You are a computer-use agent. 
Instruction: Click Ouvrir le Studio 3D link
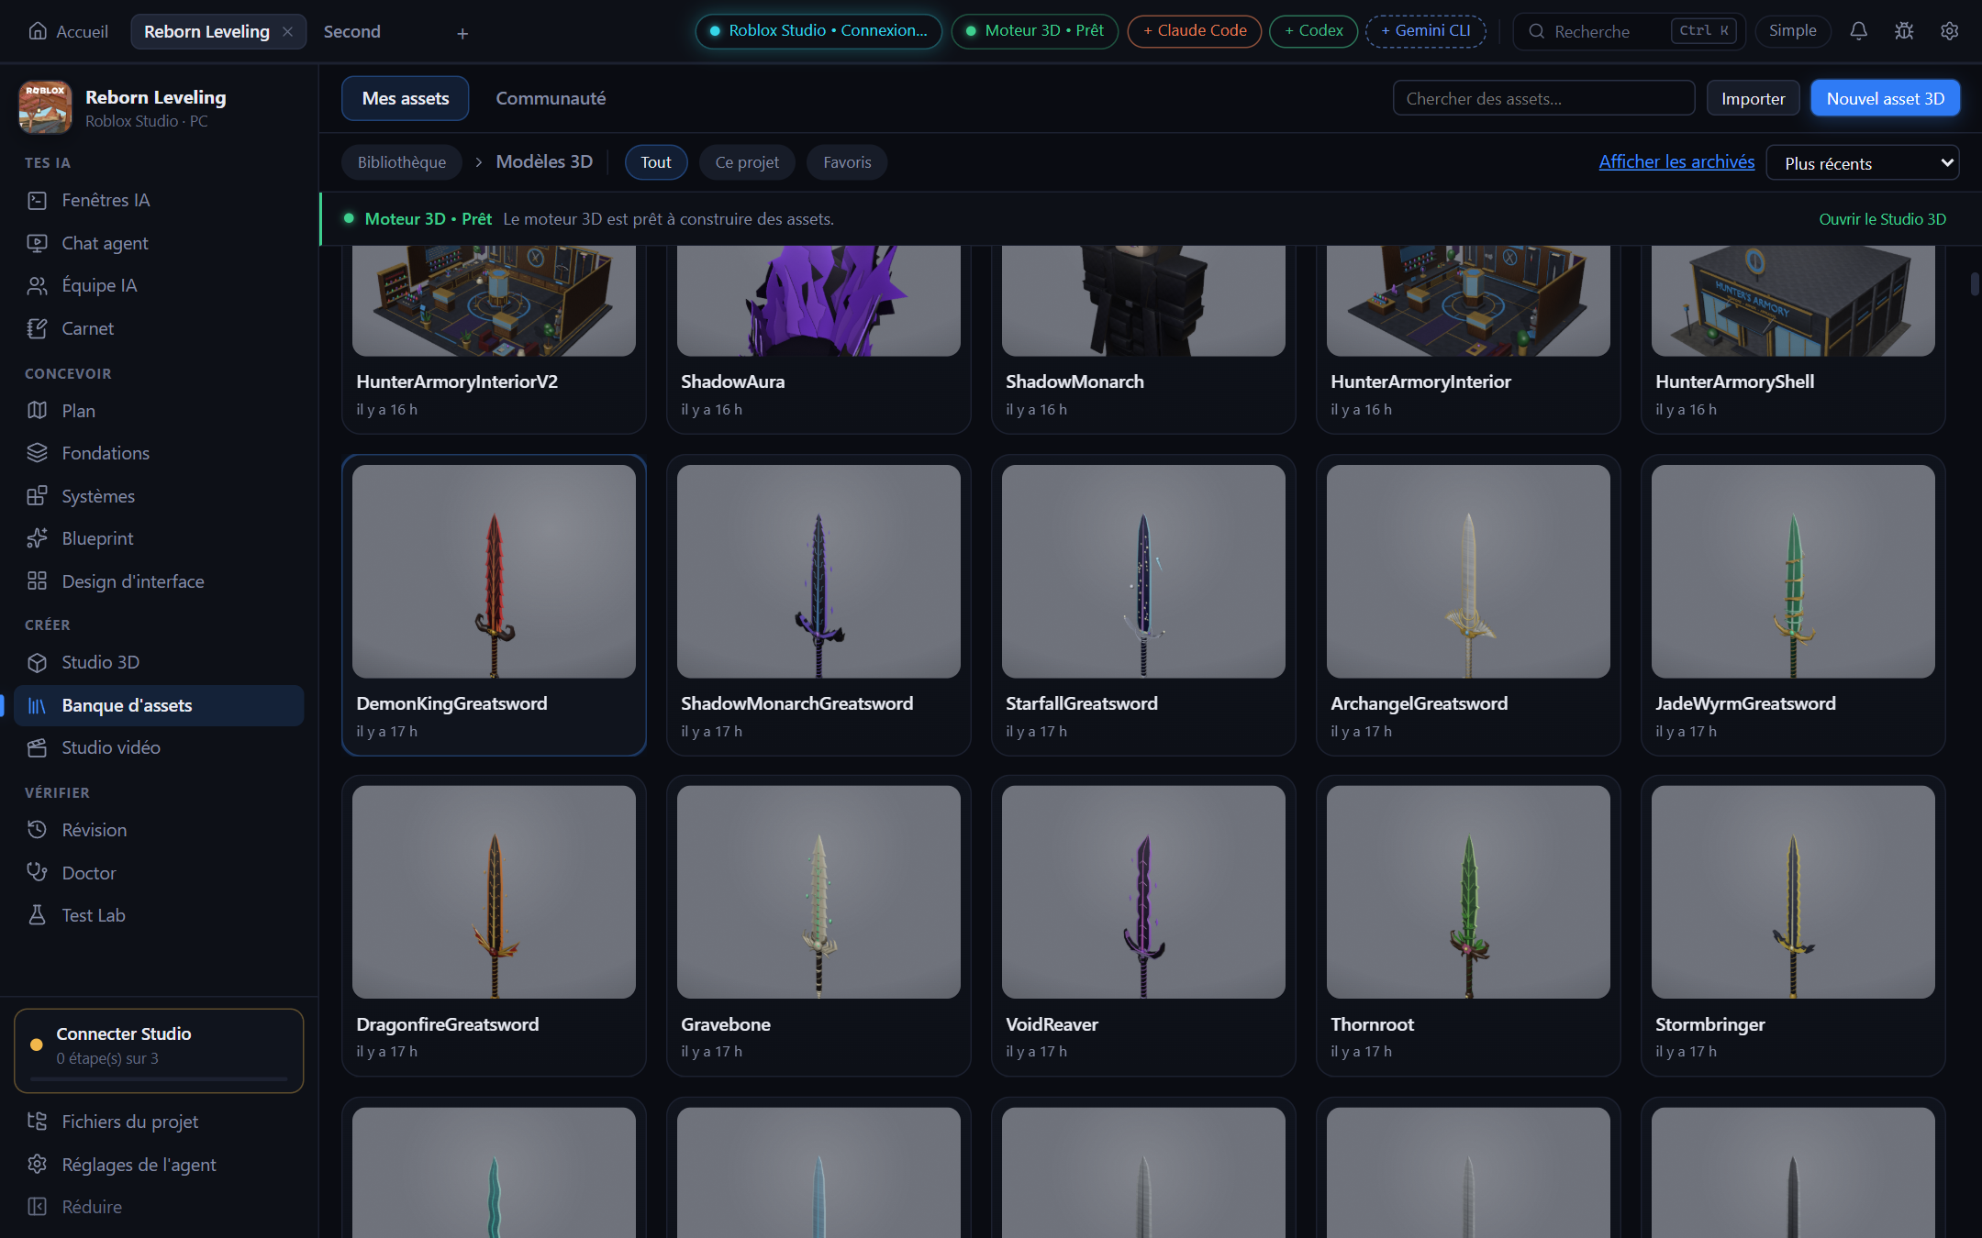(1882, 219)
